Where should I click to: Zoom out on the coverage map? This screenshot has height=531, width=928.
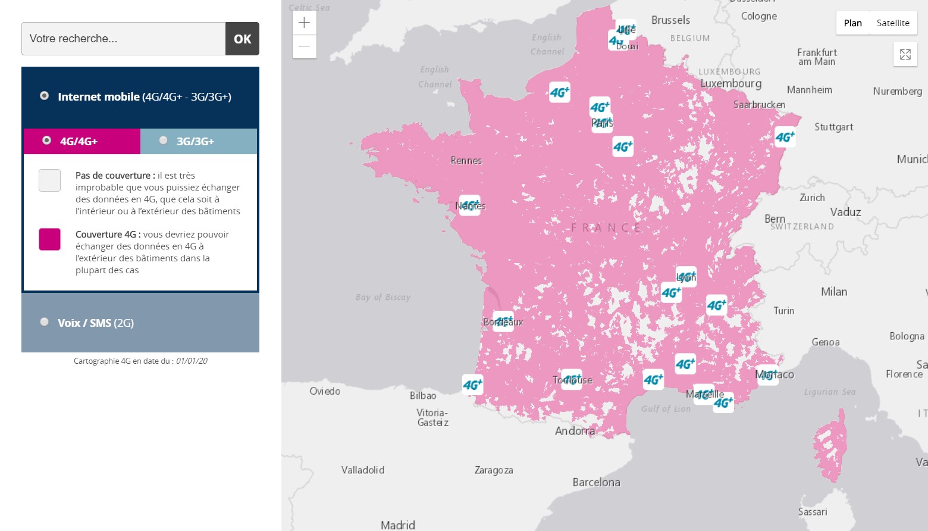pyautogui.click(x=305, y=46)
